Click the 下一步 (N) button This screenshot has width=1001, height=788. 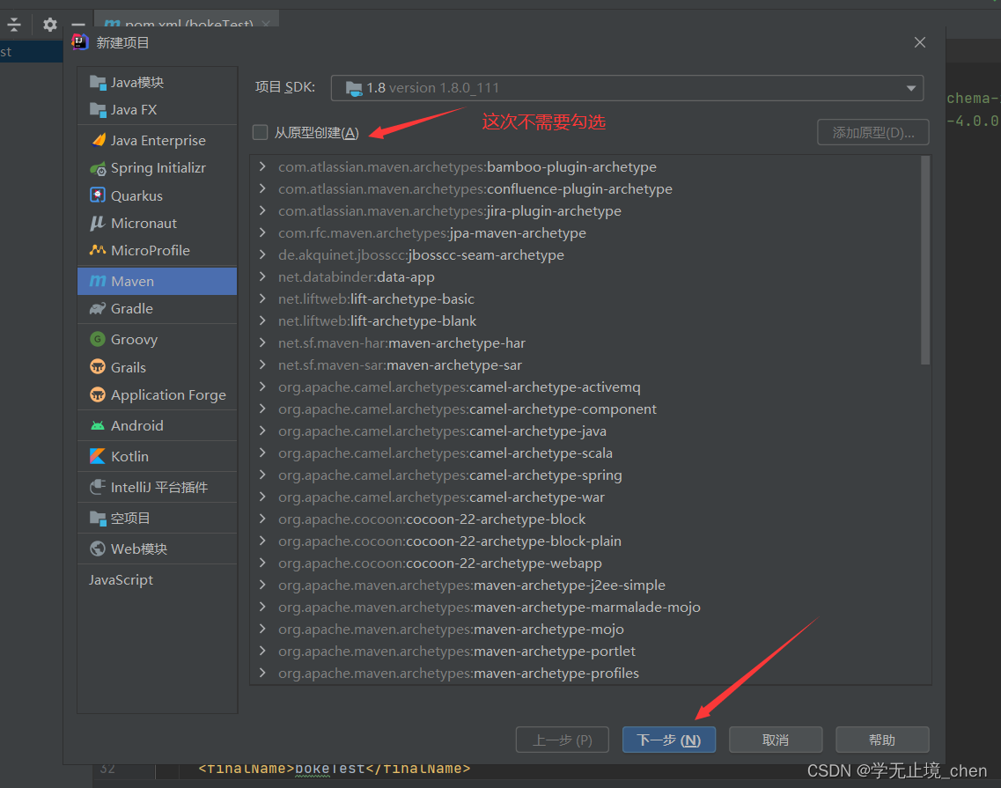click(x=669, y=740)
